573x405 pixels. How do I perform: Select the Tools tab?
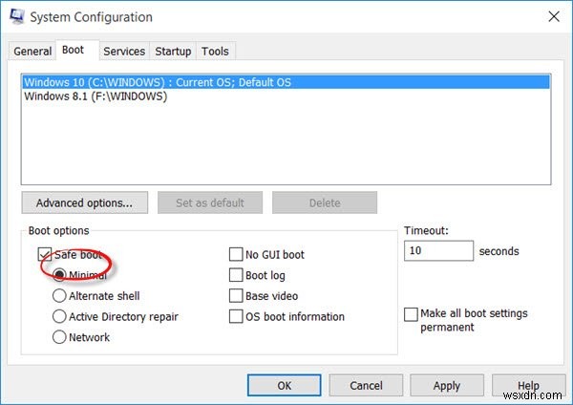coord(216,52)
